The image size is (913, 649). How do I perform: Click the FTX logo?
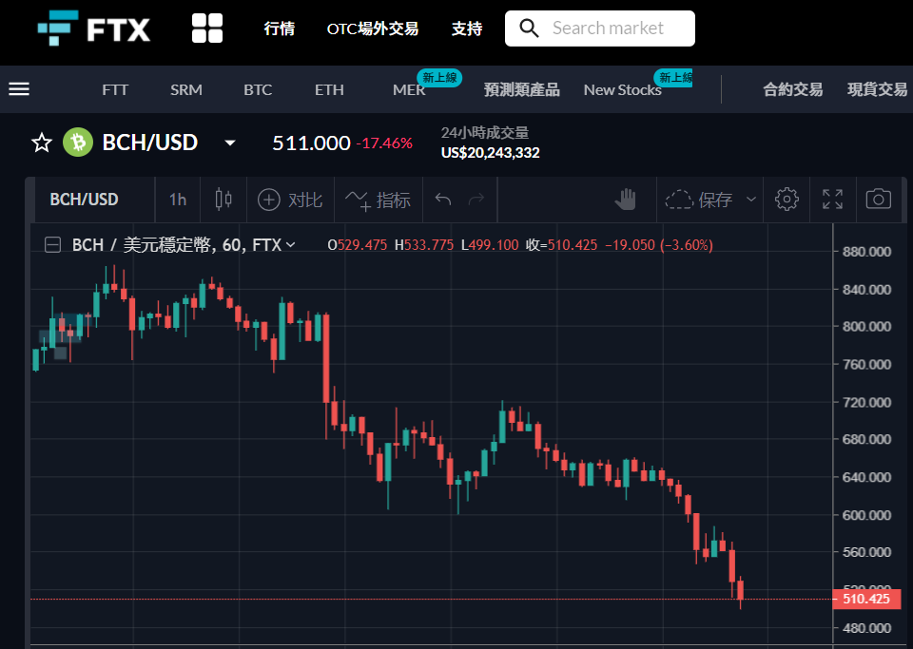click(x=94, y=28)
